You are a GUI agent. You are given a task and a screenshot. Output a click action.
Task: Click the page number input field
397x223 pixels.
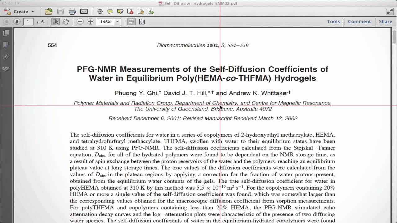(28, 22)
